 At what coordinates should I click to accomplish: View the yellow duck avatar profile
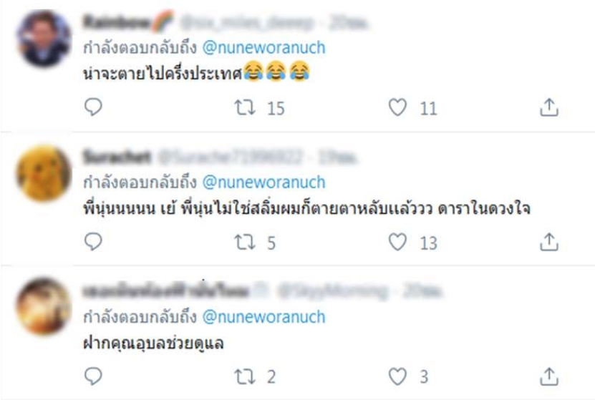(x=44, y=173)
